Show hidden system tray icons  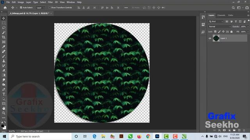click(x=202, y=136)
